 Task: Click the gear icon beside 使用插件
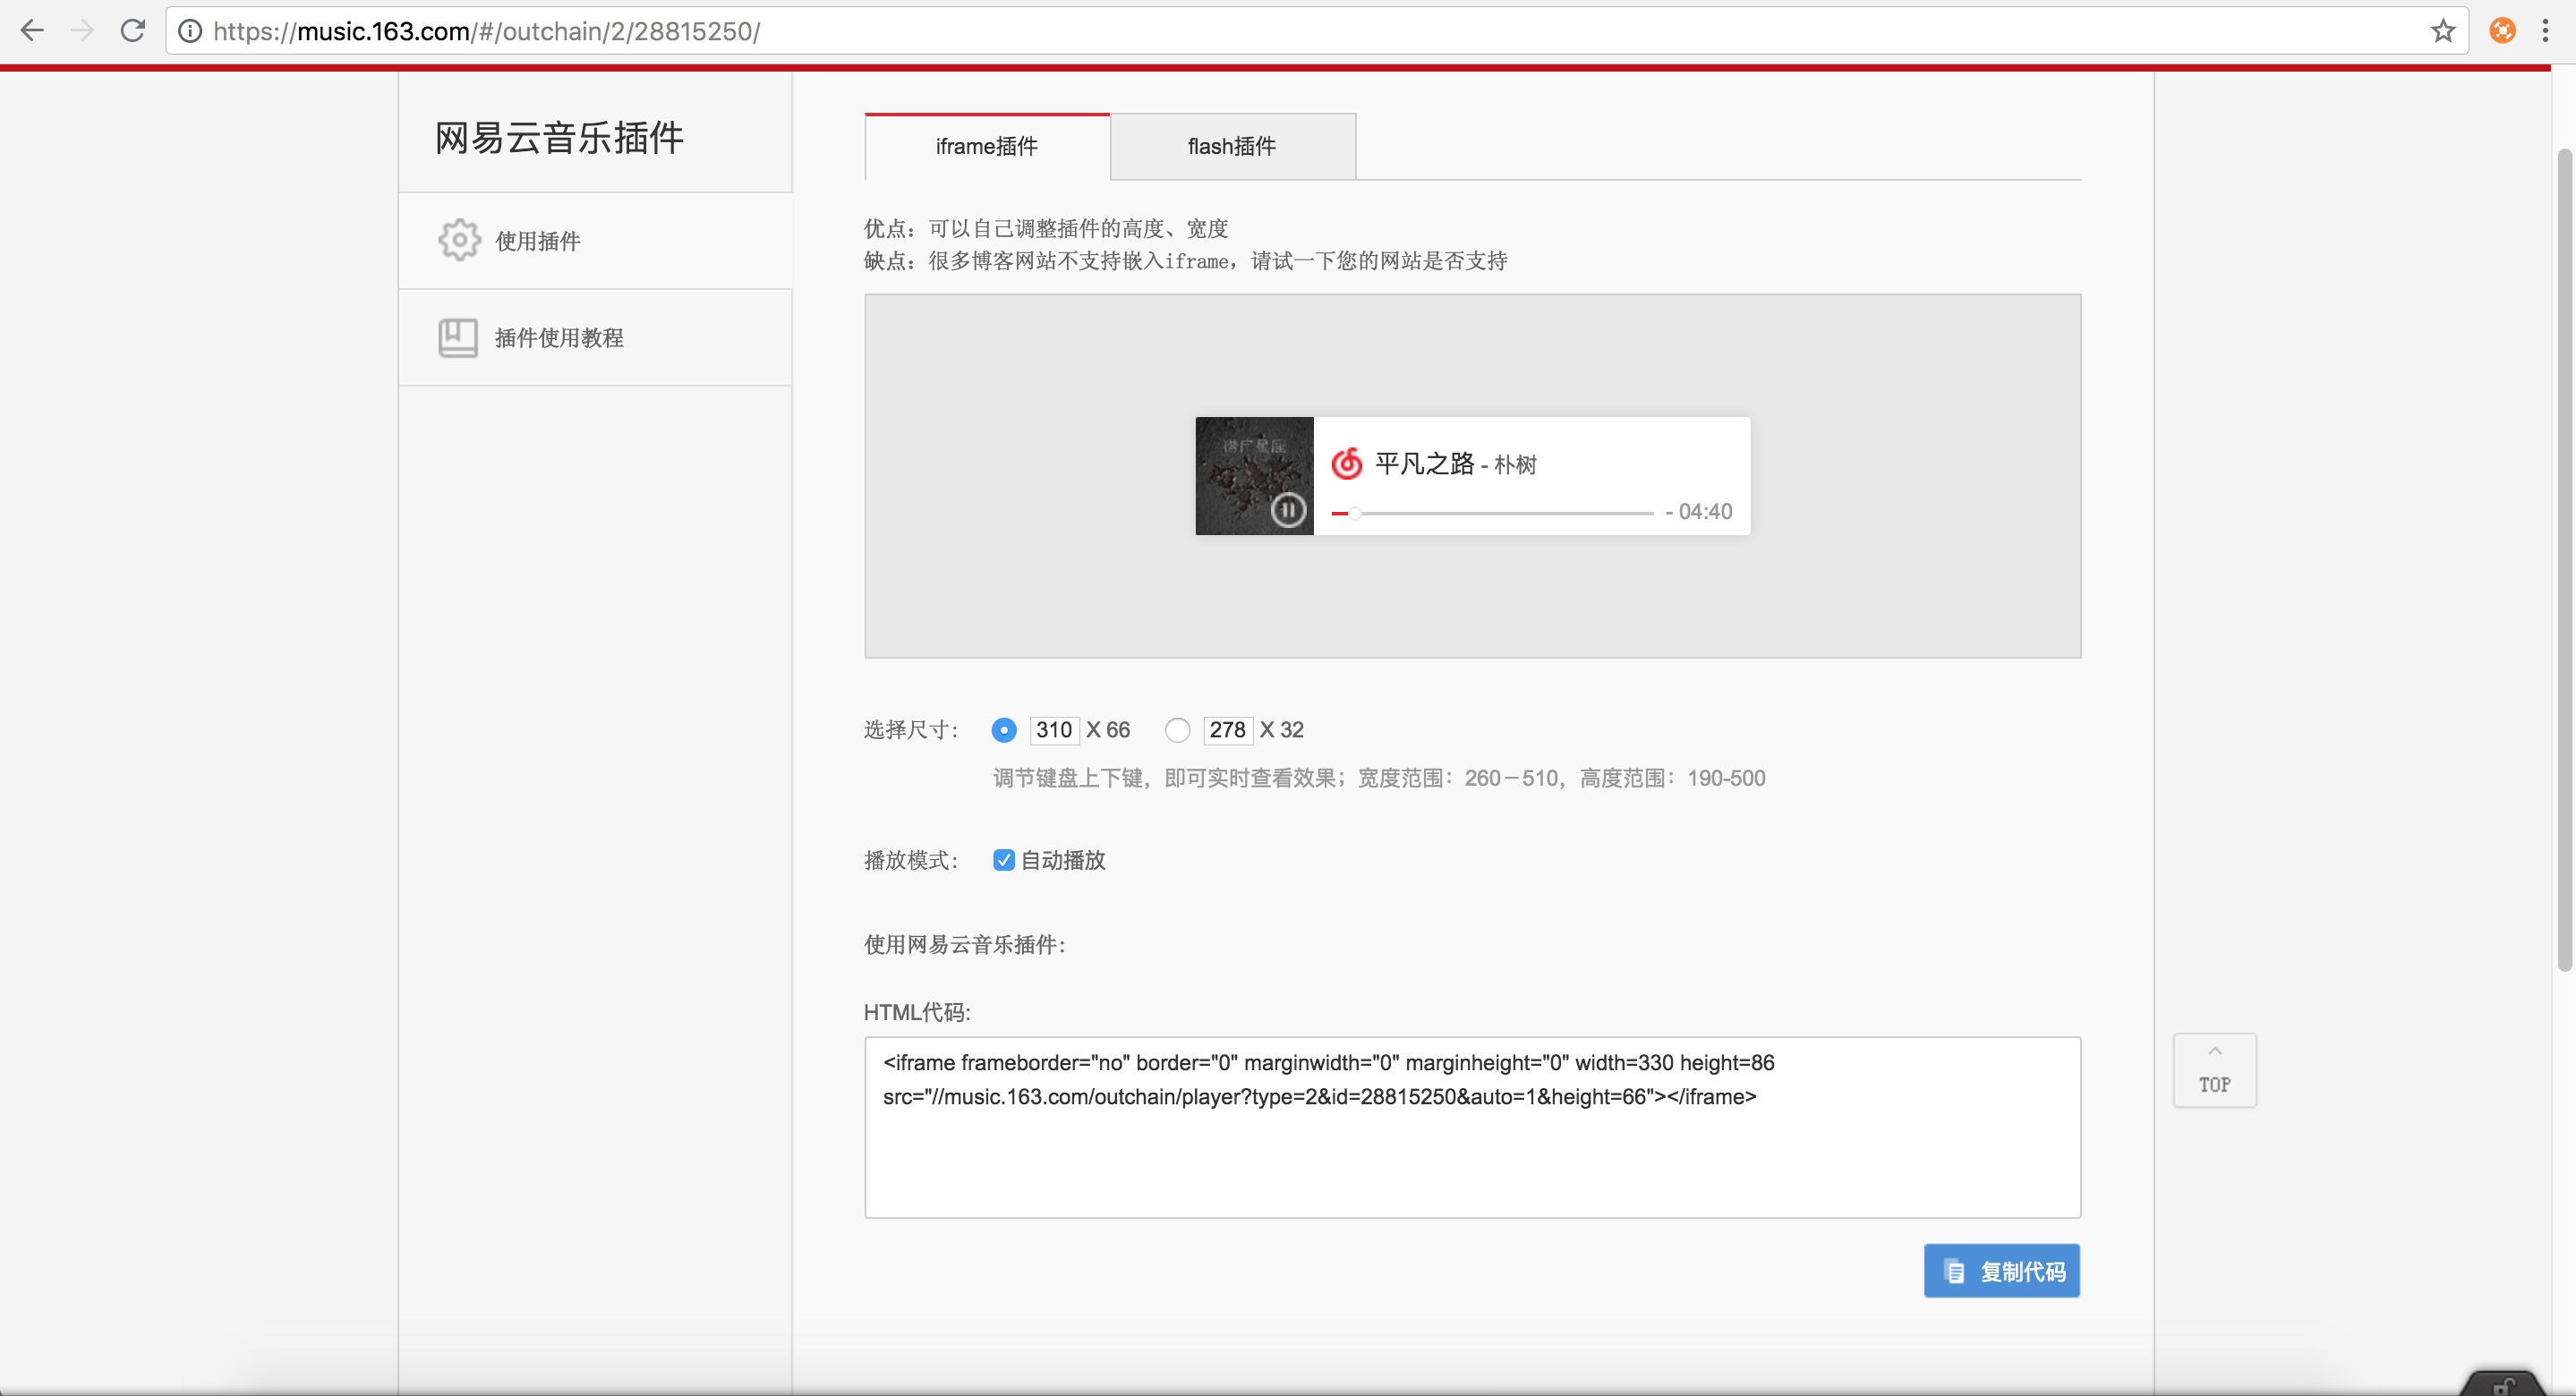pos(459,240)
